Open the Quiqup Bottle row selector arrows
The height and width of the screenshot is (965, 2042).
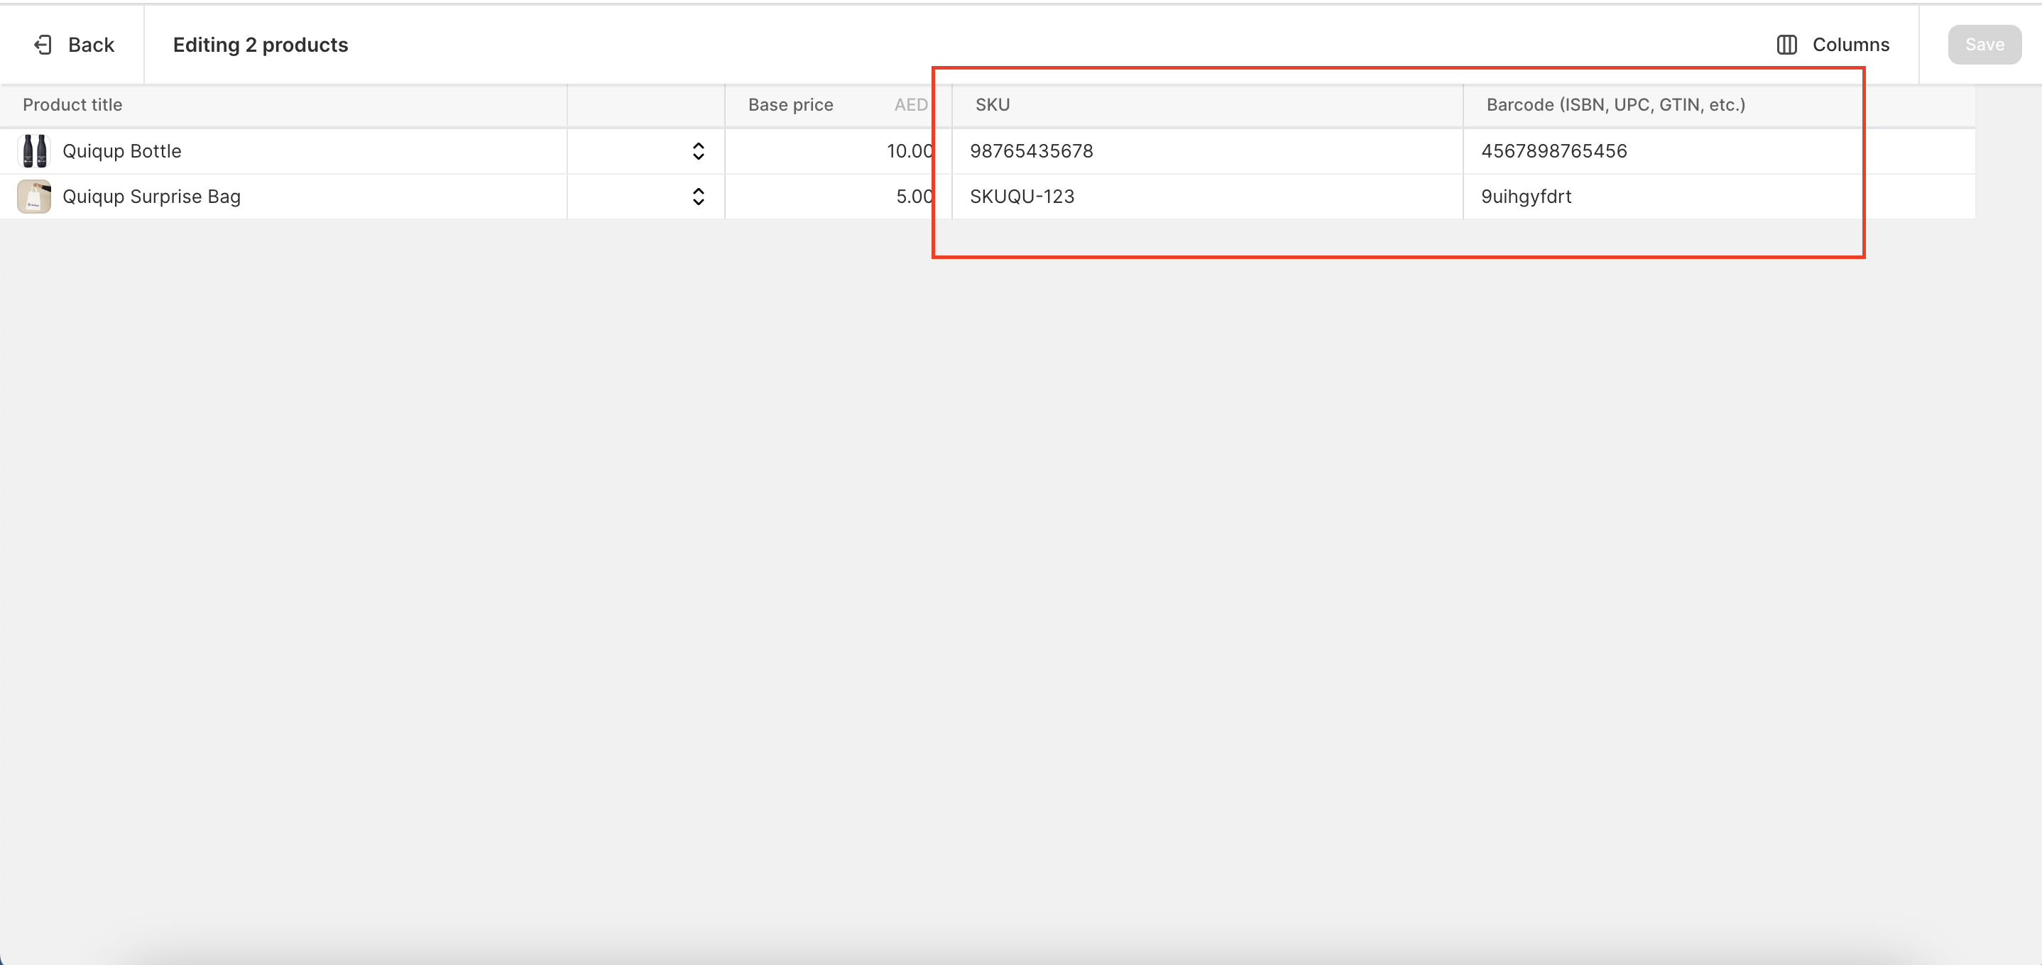697,150
